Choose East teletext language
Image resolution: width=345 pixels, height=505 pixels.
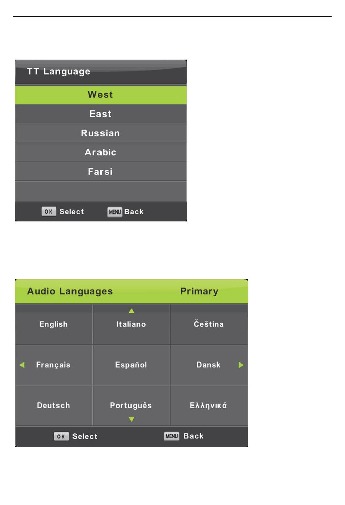pyautogui.click(x=101, y=114)
